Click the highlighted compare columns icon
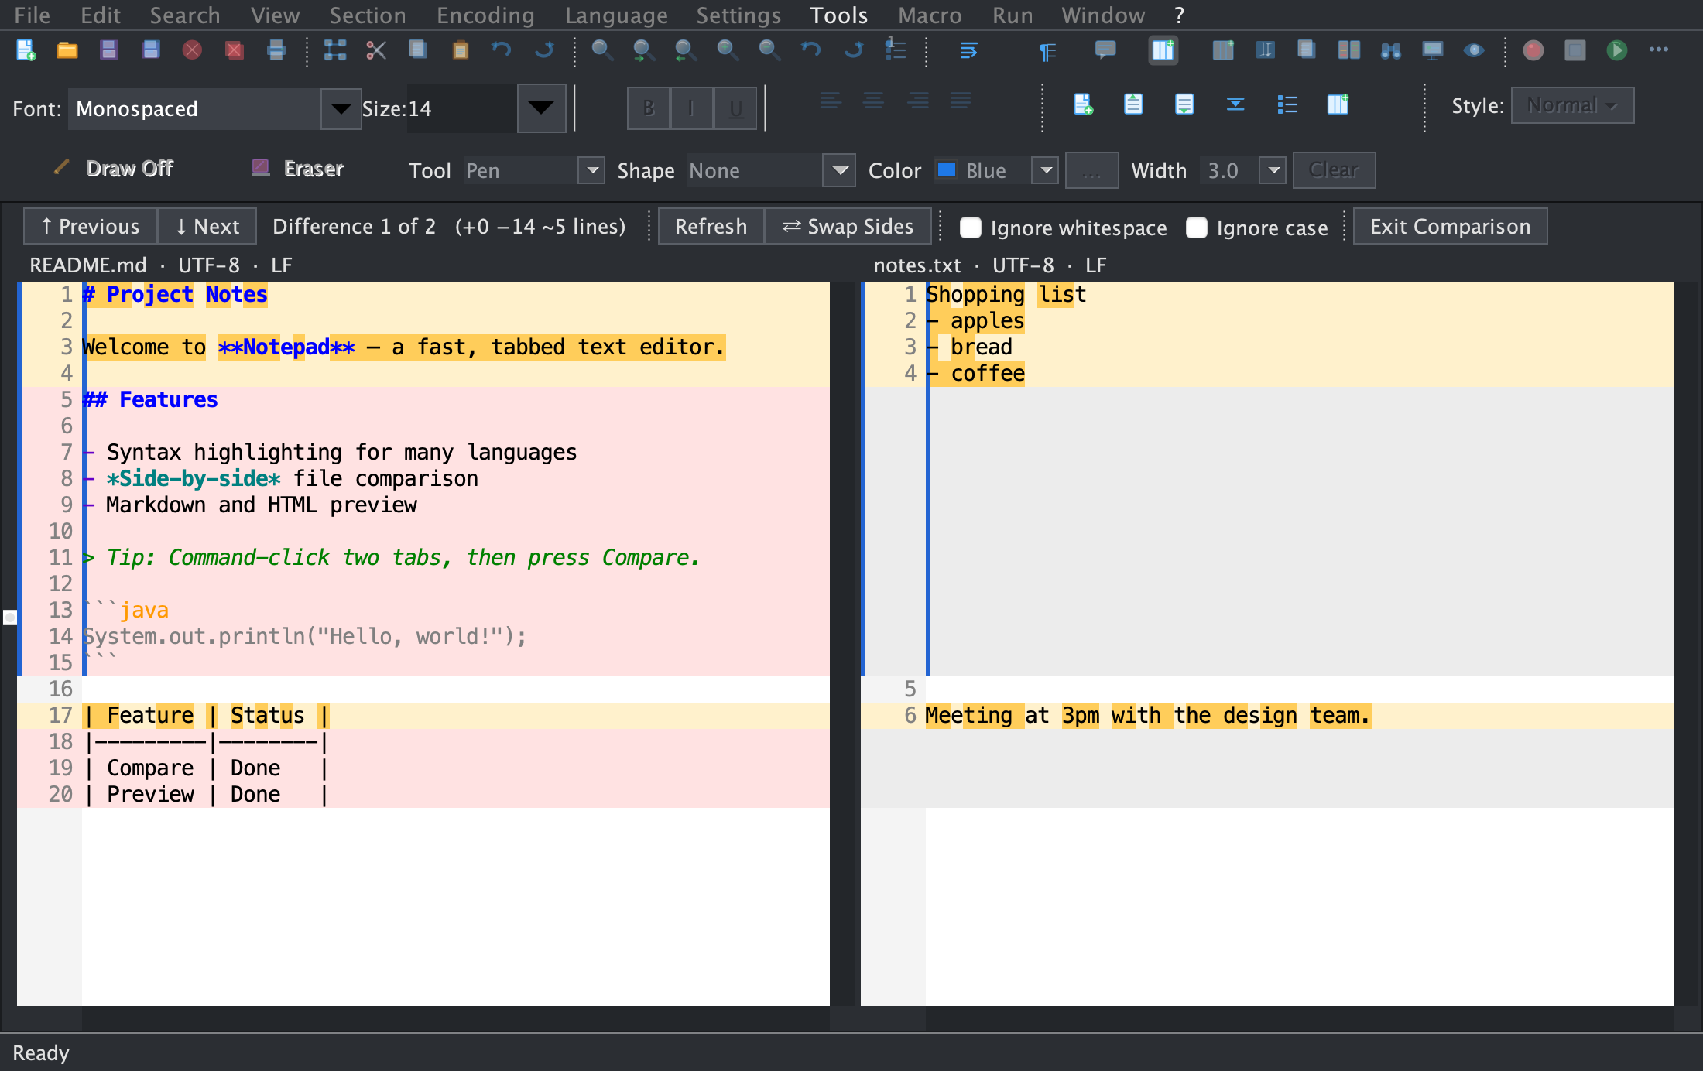The width and height of the screenshot is (1703, 1071). (1163, 50)
